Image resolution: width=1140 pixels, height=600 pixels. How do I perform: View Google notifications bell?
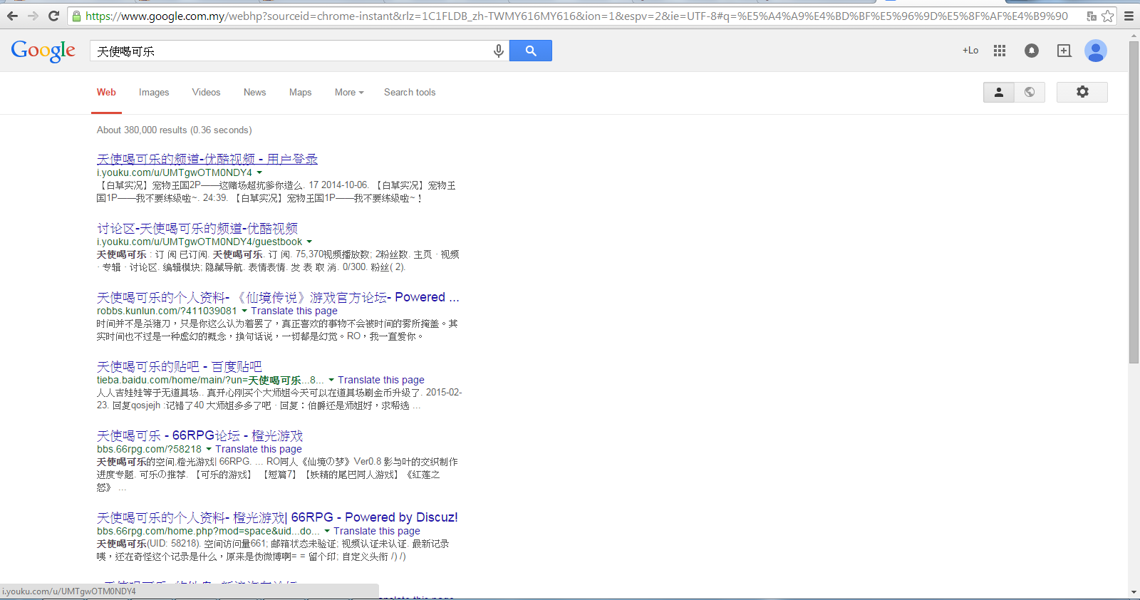coord(1032,51)
